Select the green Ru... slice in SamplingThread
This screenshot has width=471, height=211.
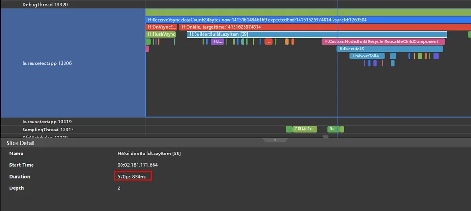click(333, 129)
